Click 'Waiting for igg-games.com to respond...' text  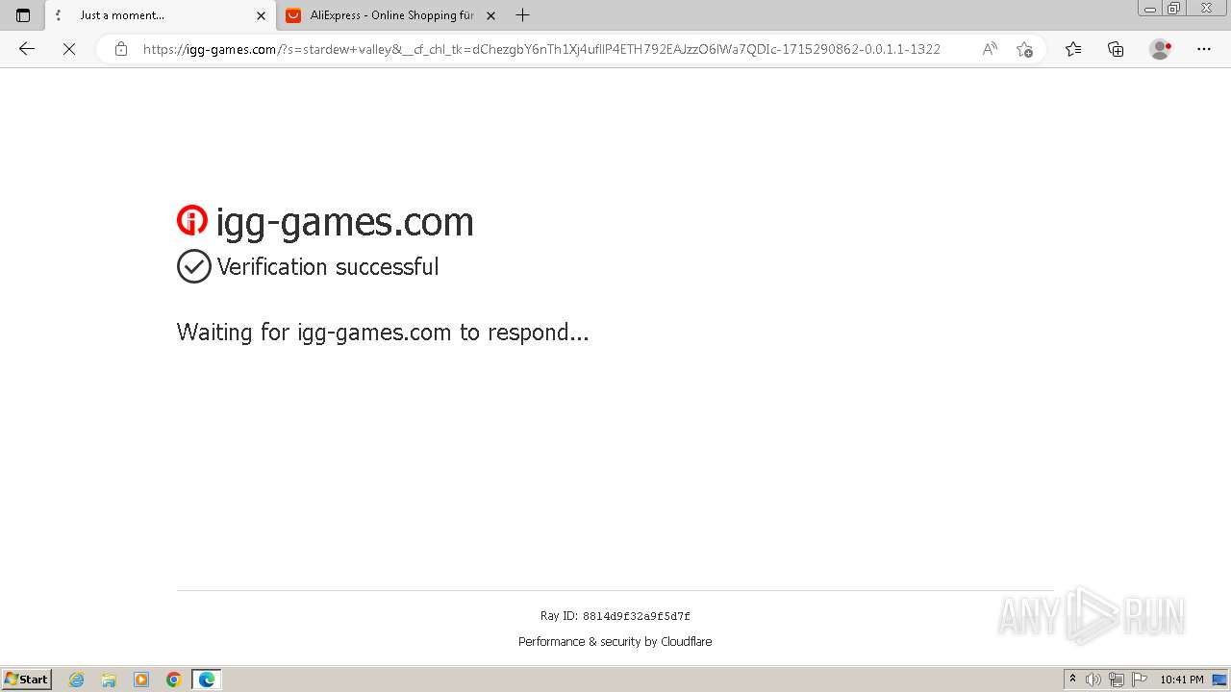pyautogui.click(x=383, y=333)
